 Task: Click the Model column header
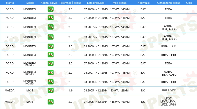pyautogui.click(x=30, y=3)
